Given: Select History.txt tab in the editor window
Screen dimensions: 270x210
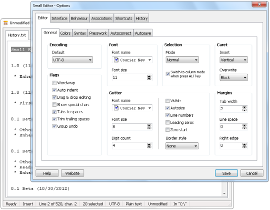Looking at the screenshot, I should click(17, 35).
